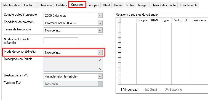This screenshot has height=100, width=208.
Task: View the Relevé de compte tab
Action: (x=164, y=5)
